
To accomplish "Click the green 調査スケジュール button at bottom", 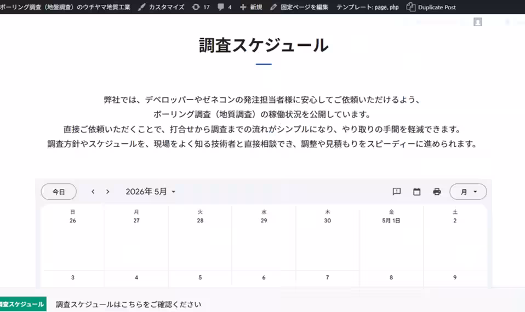I will [22, 304].
